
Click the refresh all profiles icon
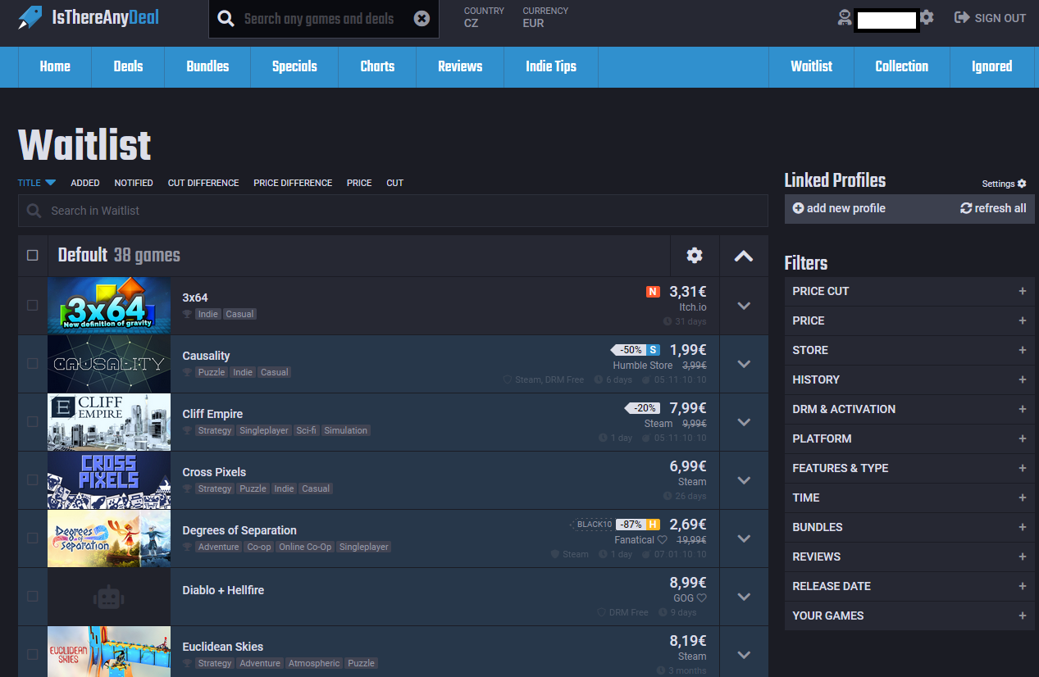(966, 208)
